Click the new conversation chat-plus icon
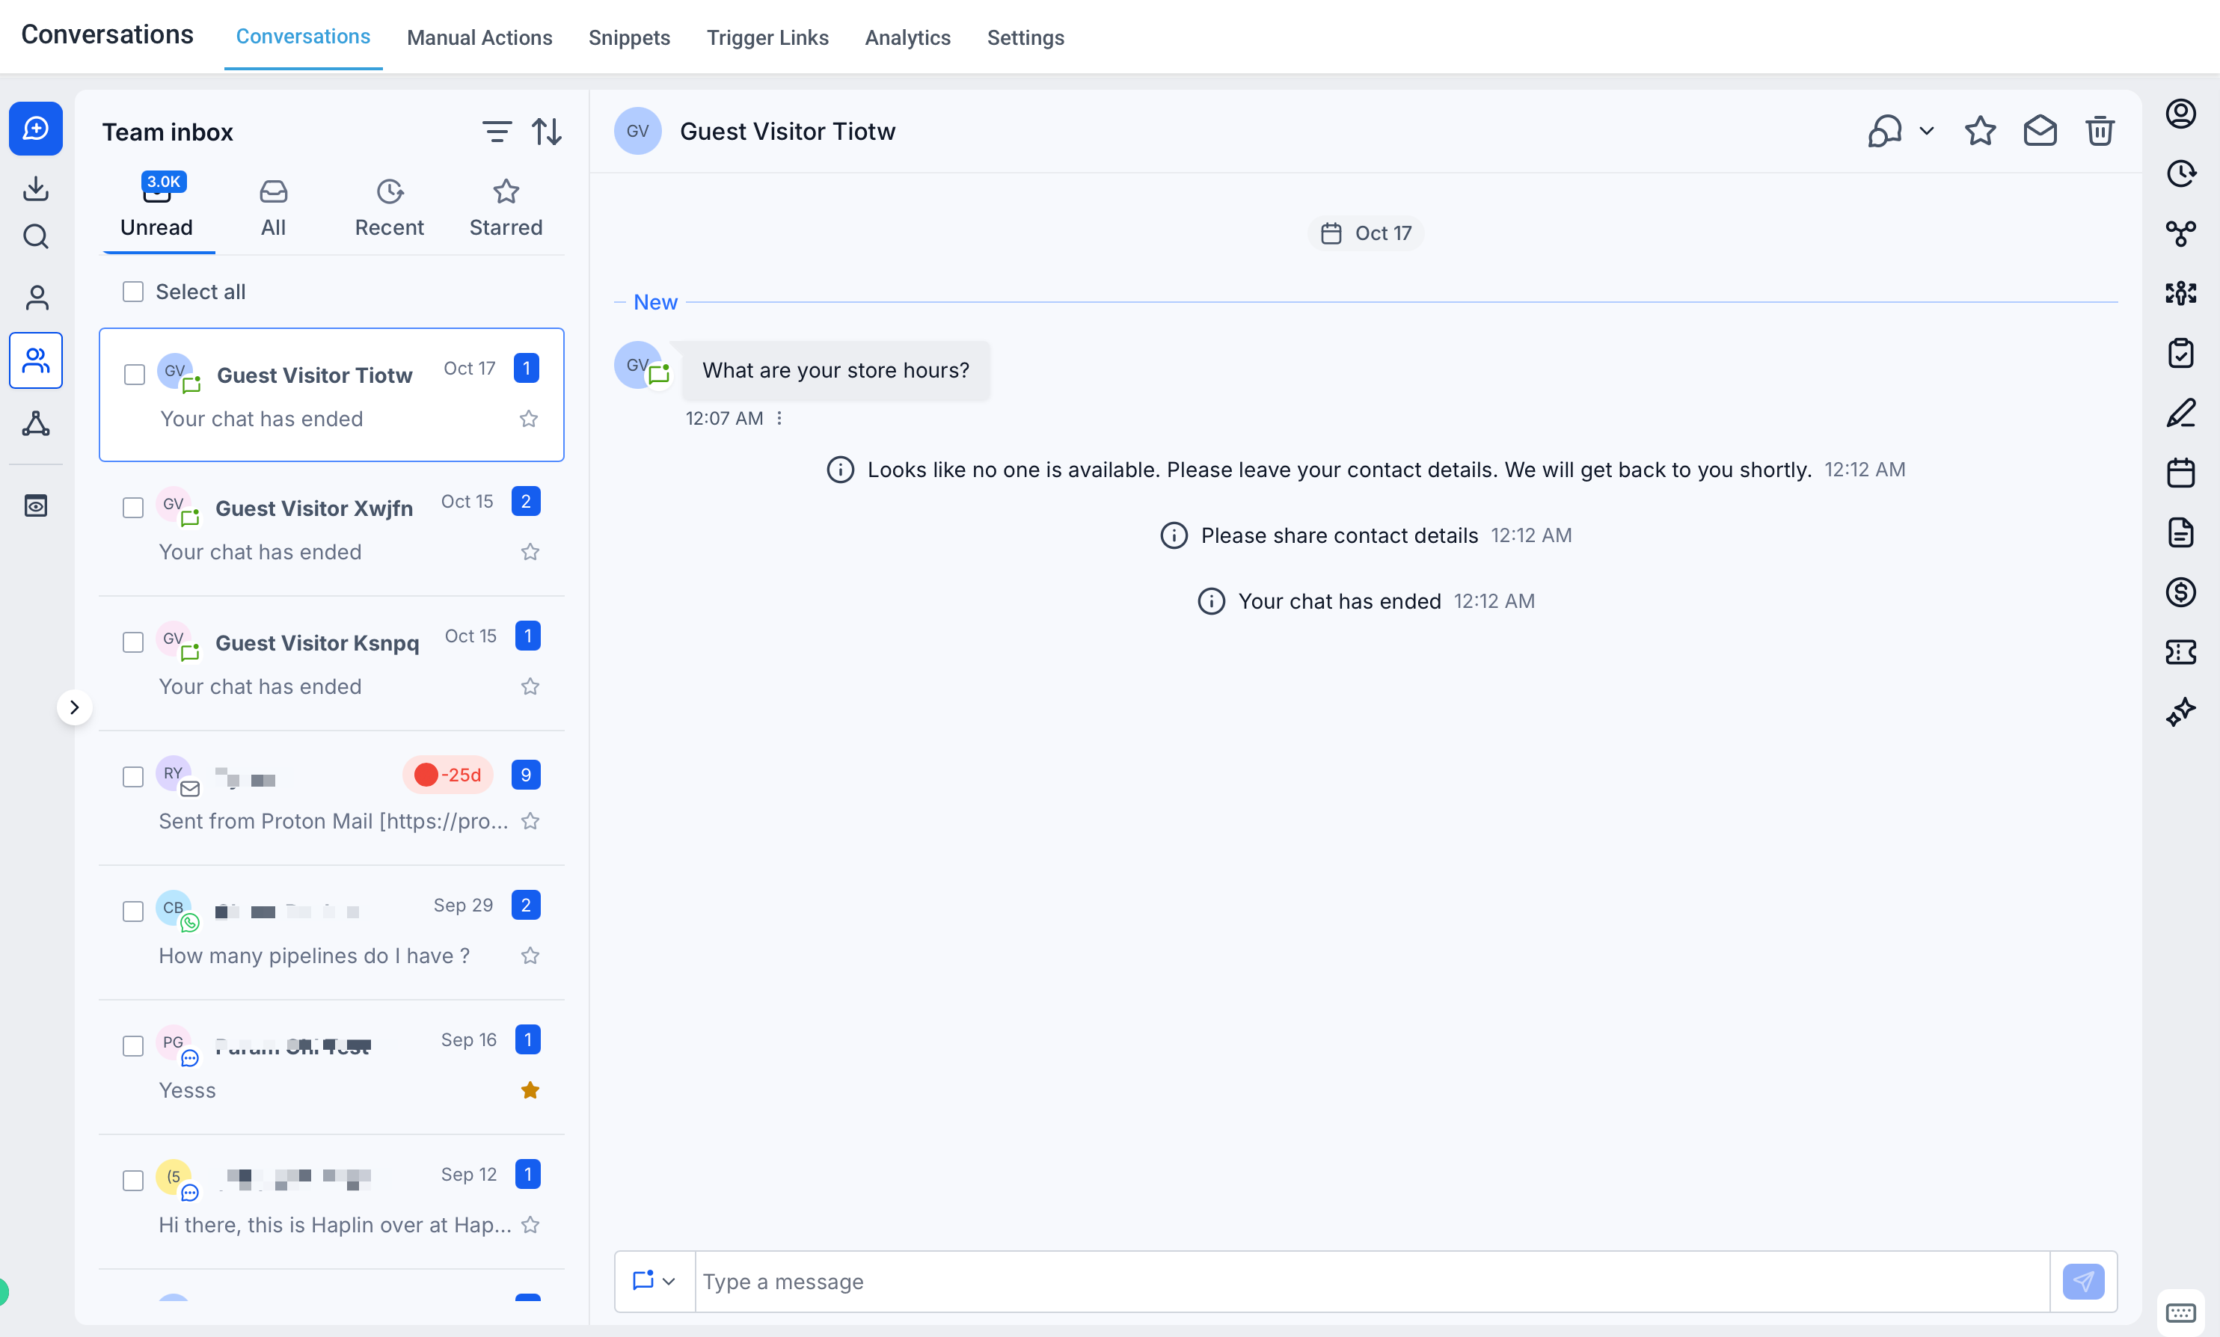The width and height of the screenshot is (2220, 1337). [36, 129]
